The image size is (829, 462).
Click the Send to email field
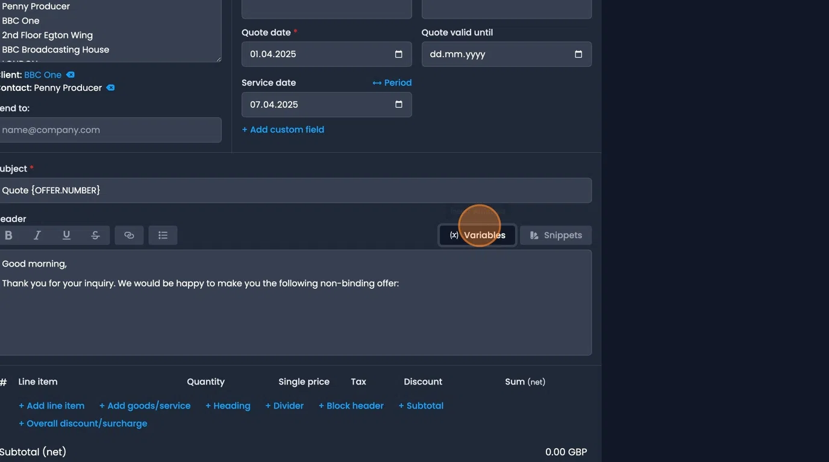click(x=110, y=130)
